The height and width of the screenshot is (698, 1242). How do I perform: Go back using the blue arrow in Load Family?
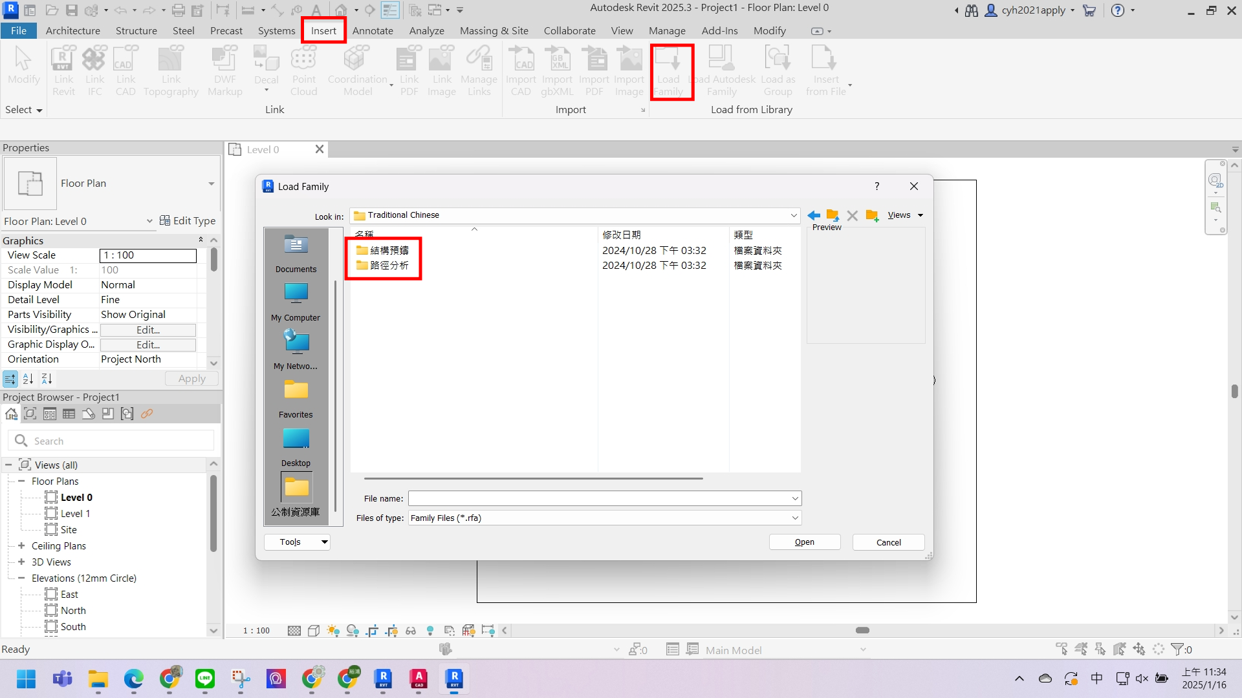(814, 215)
